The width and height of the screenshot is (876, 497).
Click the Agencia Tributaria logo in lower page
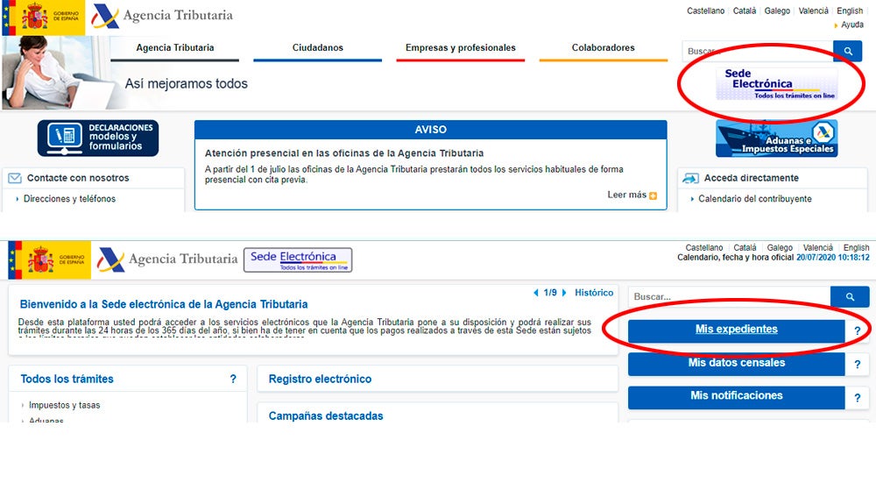tap(166, 259)
